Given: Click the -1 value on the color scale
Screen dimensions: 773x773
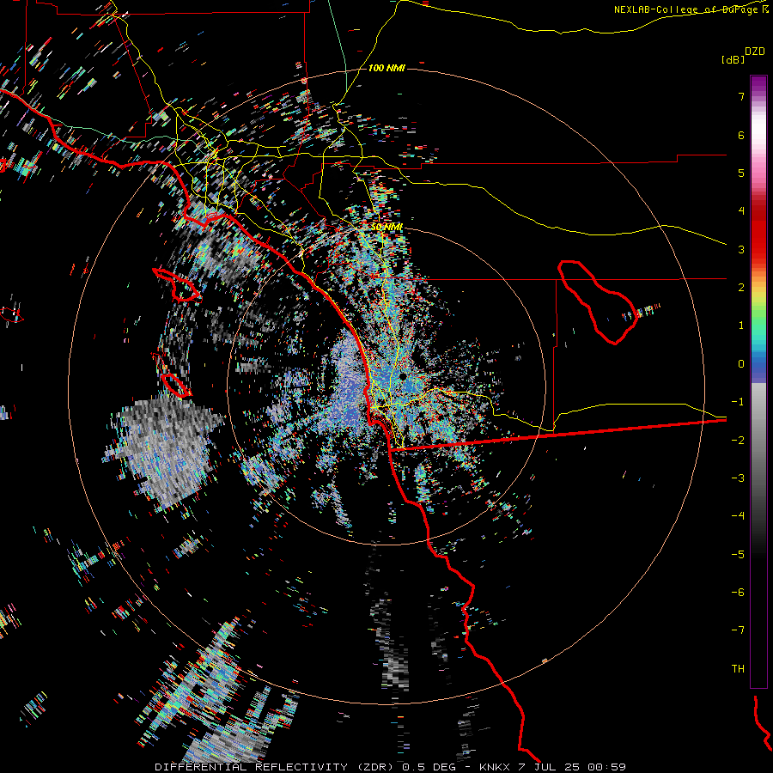Looking at the screenshot, I should pos(738,402).
